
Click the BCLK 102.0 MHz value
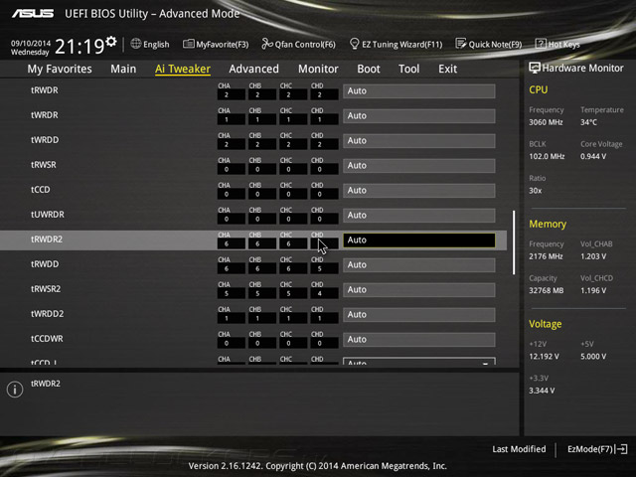point(547,157)
